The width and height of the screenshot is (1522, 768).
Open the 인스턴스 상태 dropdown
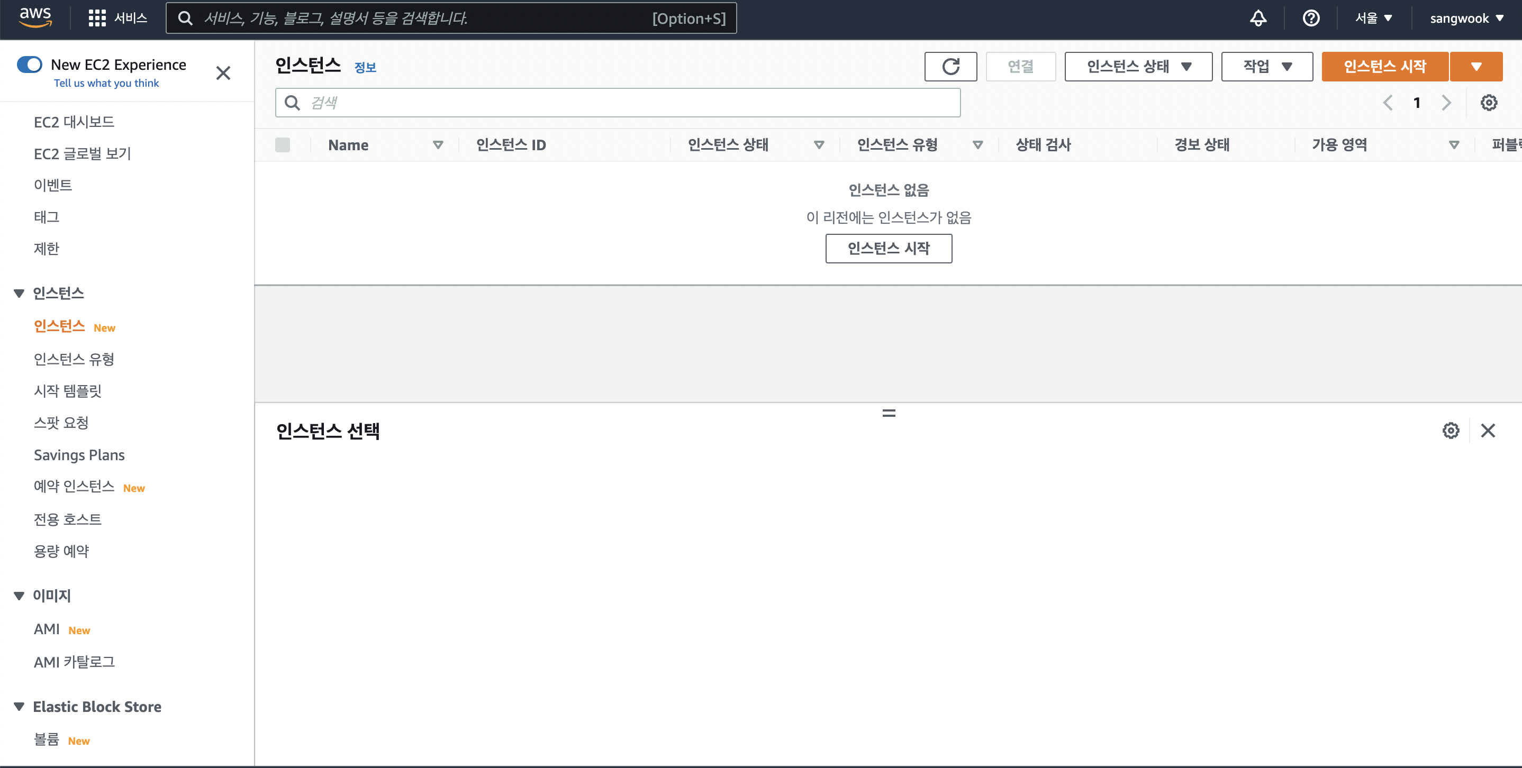[1138, 67]
